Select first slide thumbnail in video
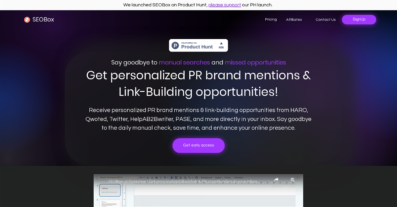The width and height of the screenshot is (397, 207). pos(110,190)
